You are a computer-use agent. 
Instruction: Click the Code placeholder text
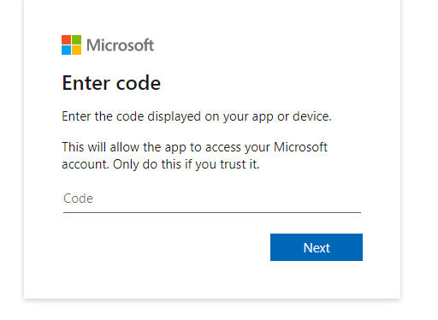pos(78,199)
